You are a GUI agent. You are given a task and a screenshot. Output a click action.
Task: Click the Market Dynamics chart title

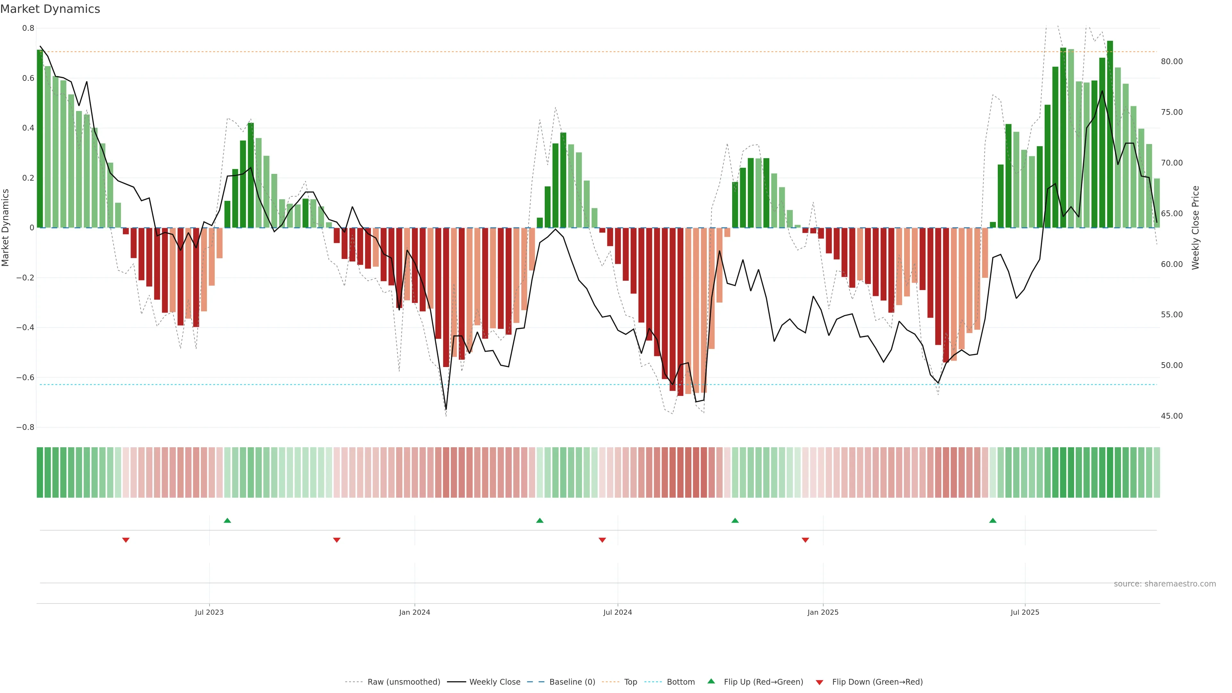[50, 9]
